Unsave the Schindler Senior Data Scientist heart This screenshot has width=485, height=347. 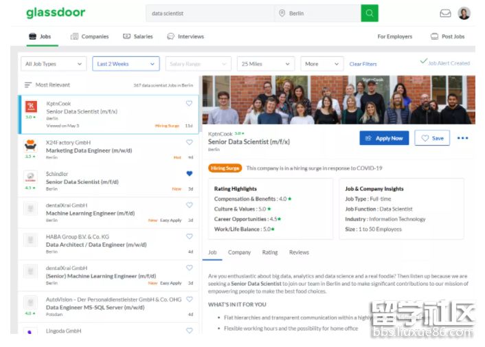pos(190,173)
